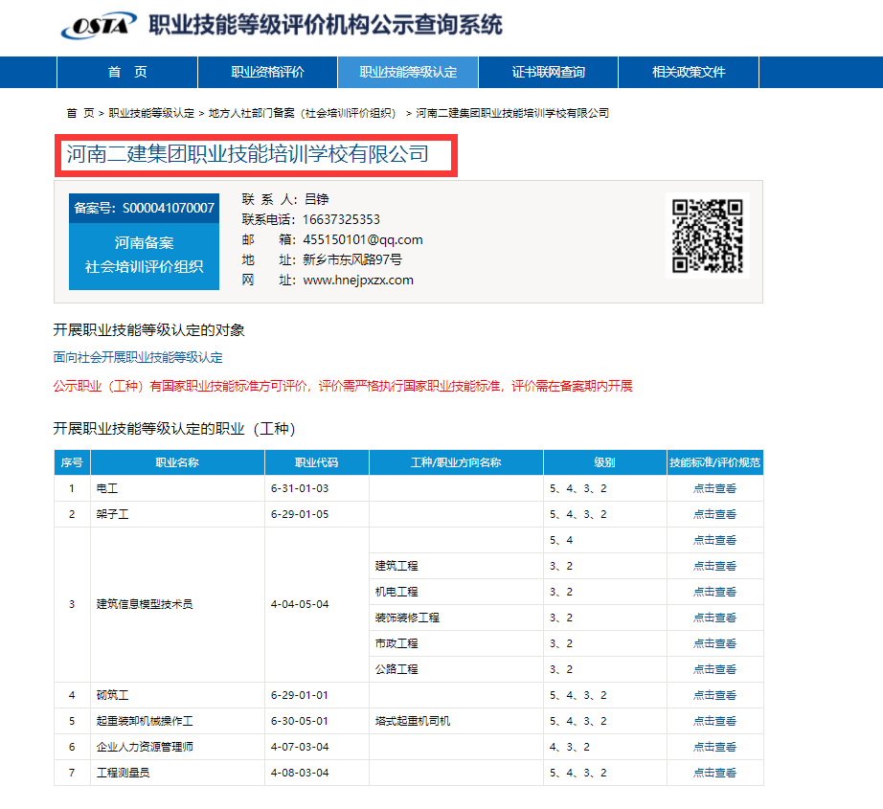The image size is (883, 809).
Task: Open the 首页 navigation tab
Action: click(127, 72)
